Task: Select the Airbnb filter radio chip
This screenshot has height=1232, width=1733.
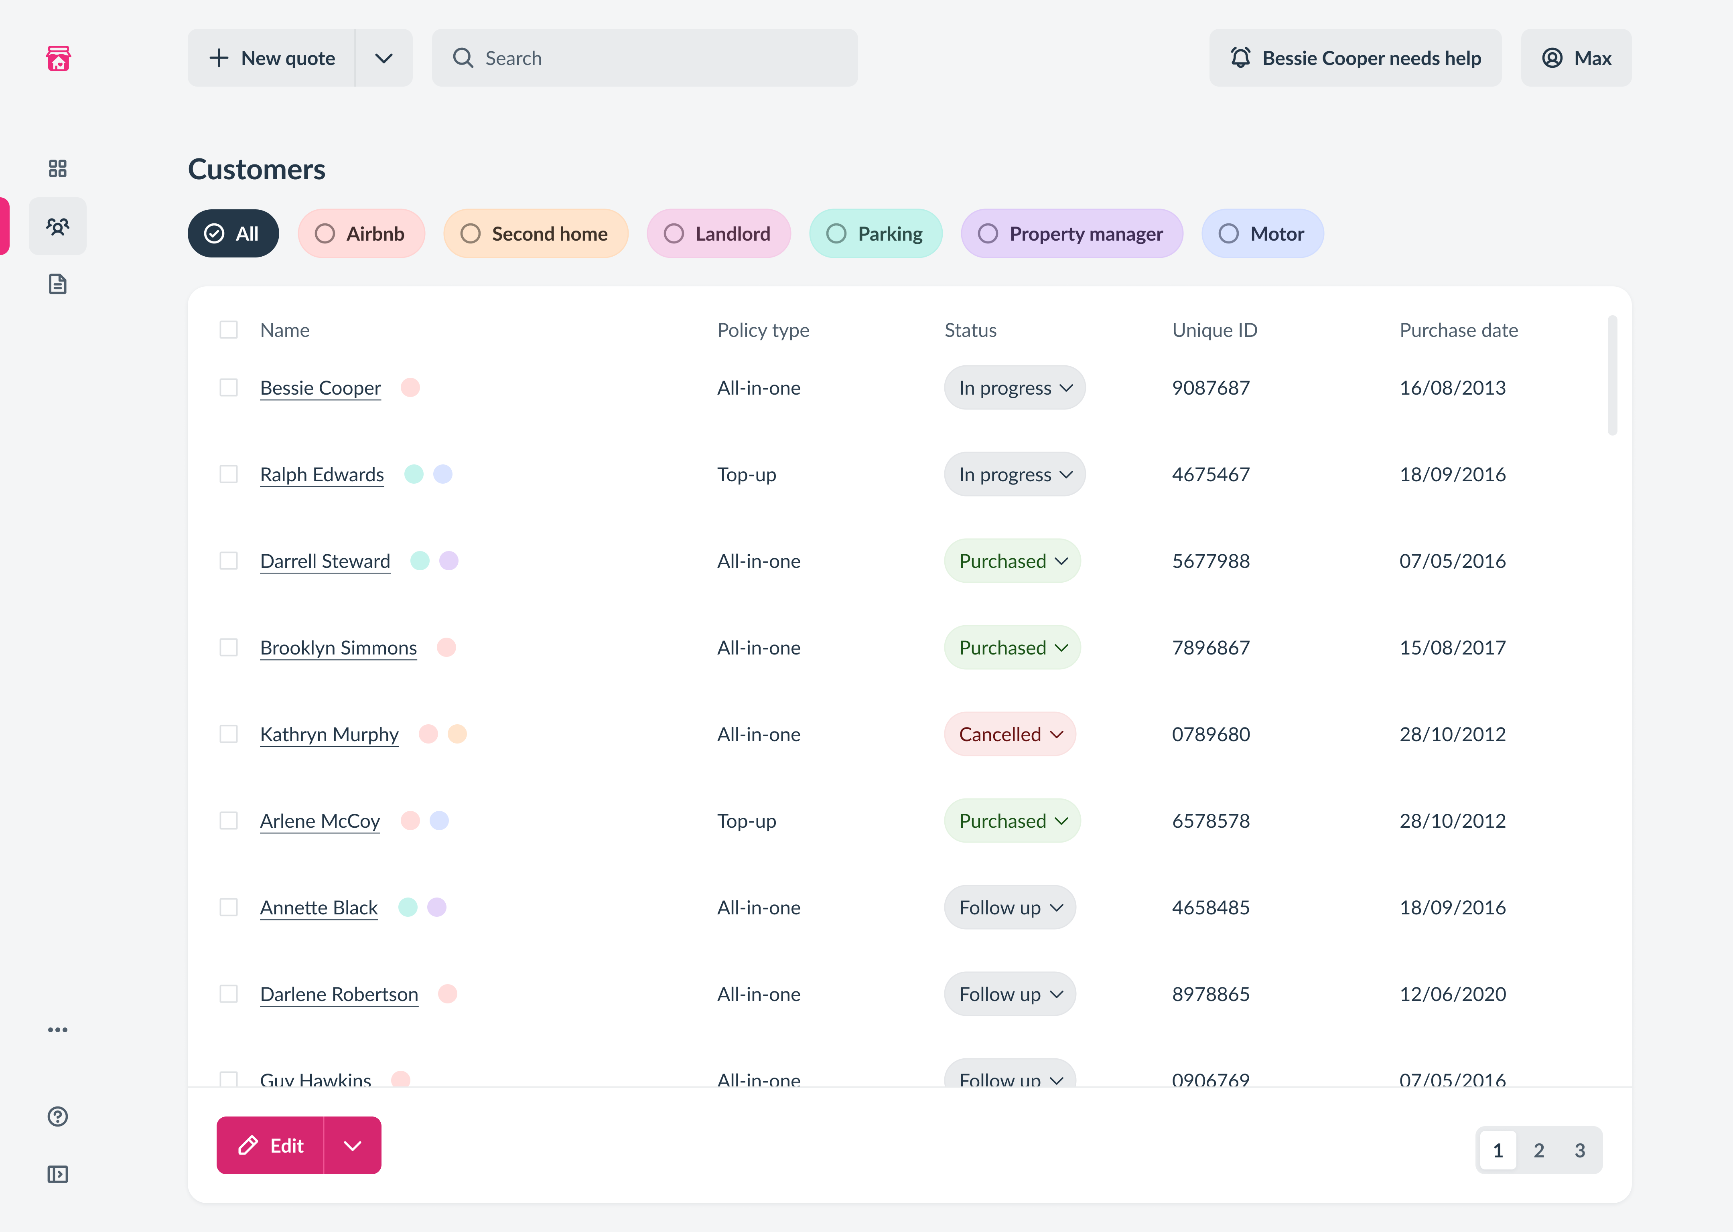Action: coord(360,234)
